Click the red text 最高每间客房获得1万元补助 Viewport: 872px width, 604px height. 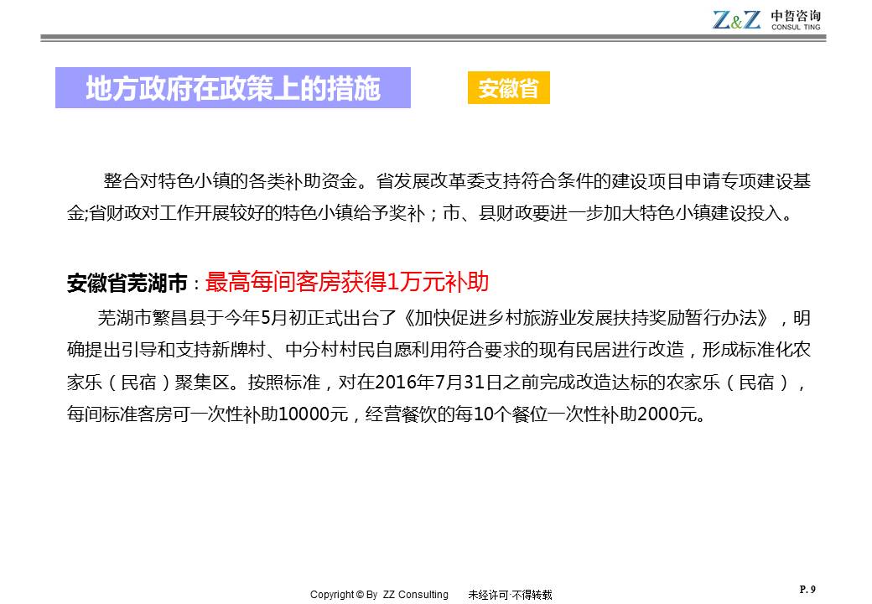click(346, 283)
